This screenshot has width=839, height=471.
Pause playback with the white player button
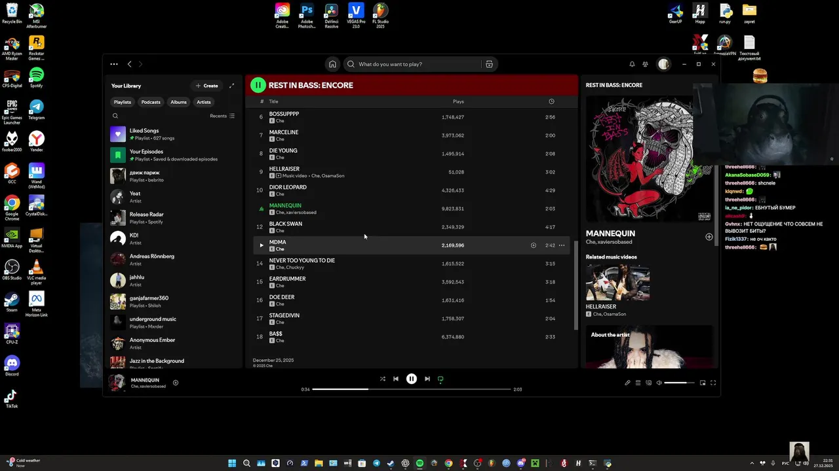pyautogui.click(x=411, y=379)
